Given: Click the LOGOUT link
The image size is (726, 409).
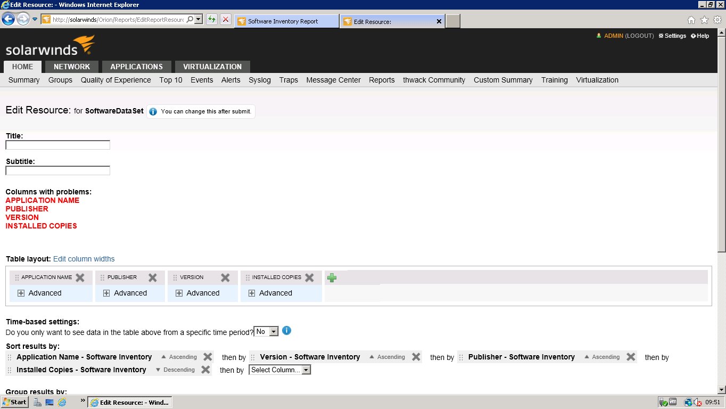Looking at the screenshot, I should coord(639,36).
